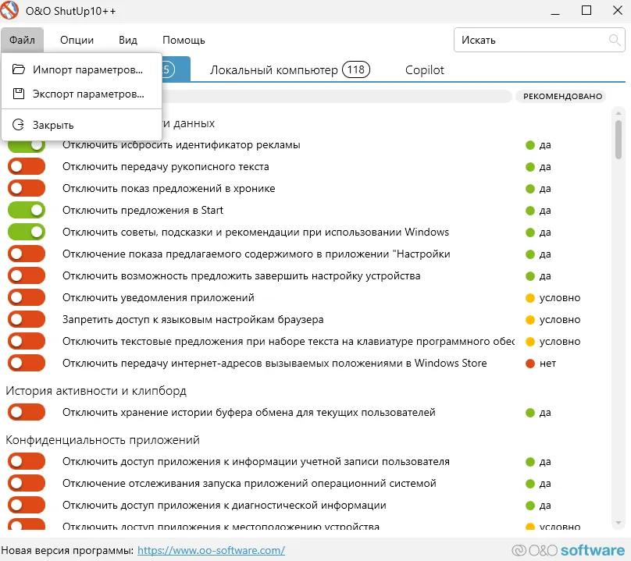
Task: Click the Искать search field
Action: pos(531,40)
